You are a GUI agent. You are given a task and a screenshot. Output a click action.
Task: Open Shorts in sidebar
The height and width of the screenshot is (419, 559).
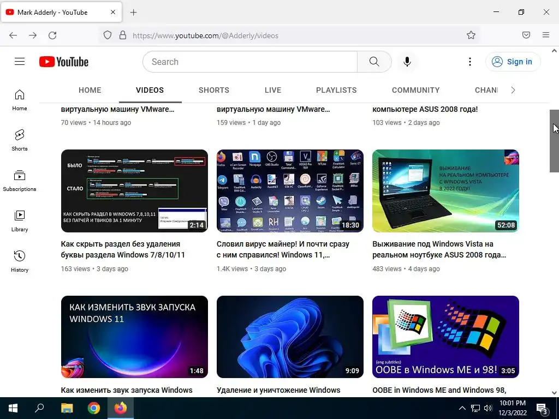pyautogui.click(x=20, y=140)
